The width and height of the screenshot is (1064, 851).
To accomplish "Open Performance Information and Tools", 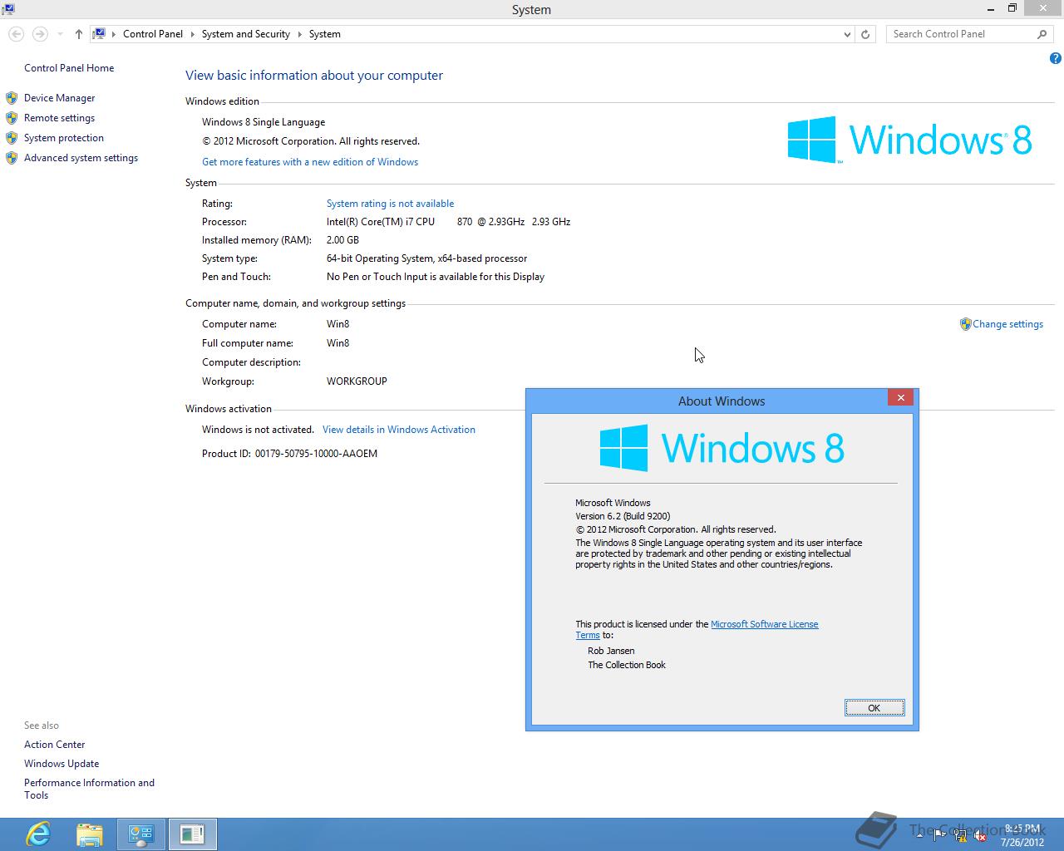I will pos(89,789).
